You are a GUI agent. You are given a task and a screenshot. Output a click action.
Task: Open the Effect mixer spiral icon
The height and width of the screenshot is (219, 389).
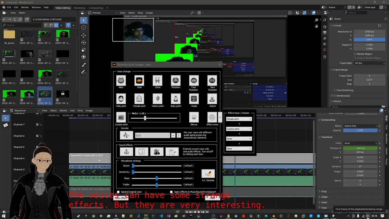[x=212, y=117]
